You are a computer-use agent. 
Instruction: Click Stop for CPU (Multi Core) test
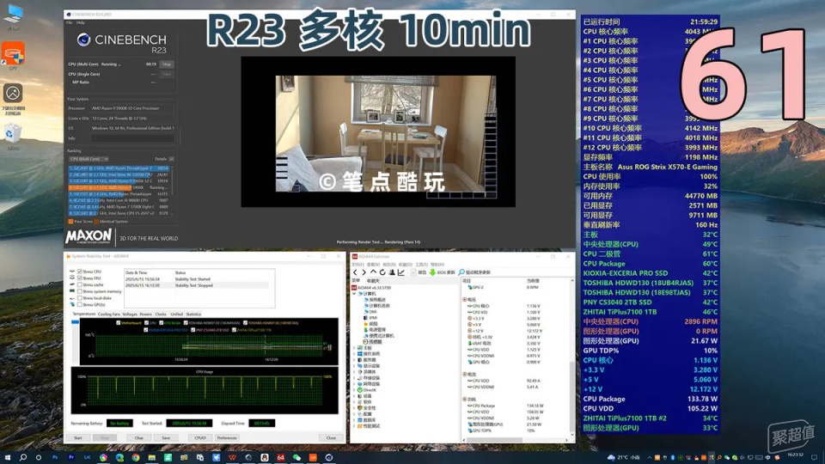click(167, 64)
